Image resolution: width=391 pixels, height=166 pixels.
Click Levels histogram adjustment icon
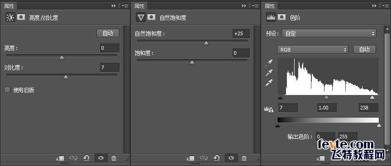[x=271, y=17]
